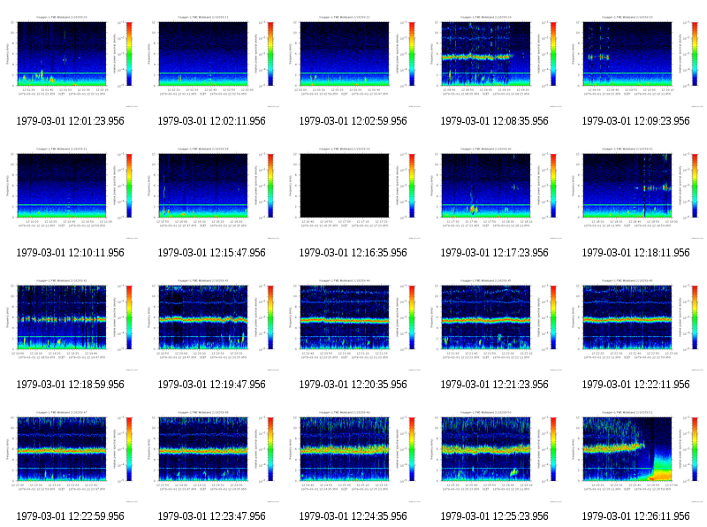Click the caption 1979-03-01 12:09:23.956

635,121
